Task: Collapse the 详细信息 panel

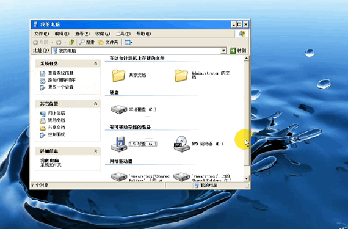Action: [x=96, y=151]
